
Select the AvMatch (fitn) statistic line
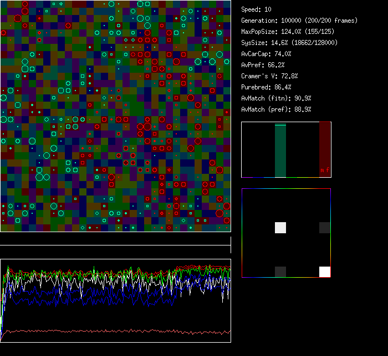(x=276, y=98)
